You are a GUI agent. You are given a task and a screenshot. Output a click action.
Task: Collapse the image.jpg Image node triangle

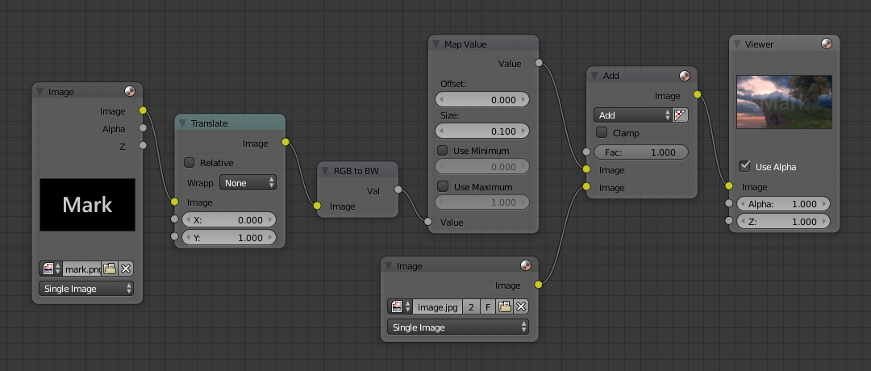click(x=388, y=267)
